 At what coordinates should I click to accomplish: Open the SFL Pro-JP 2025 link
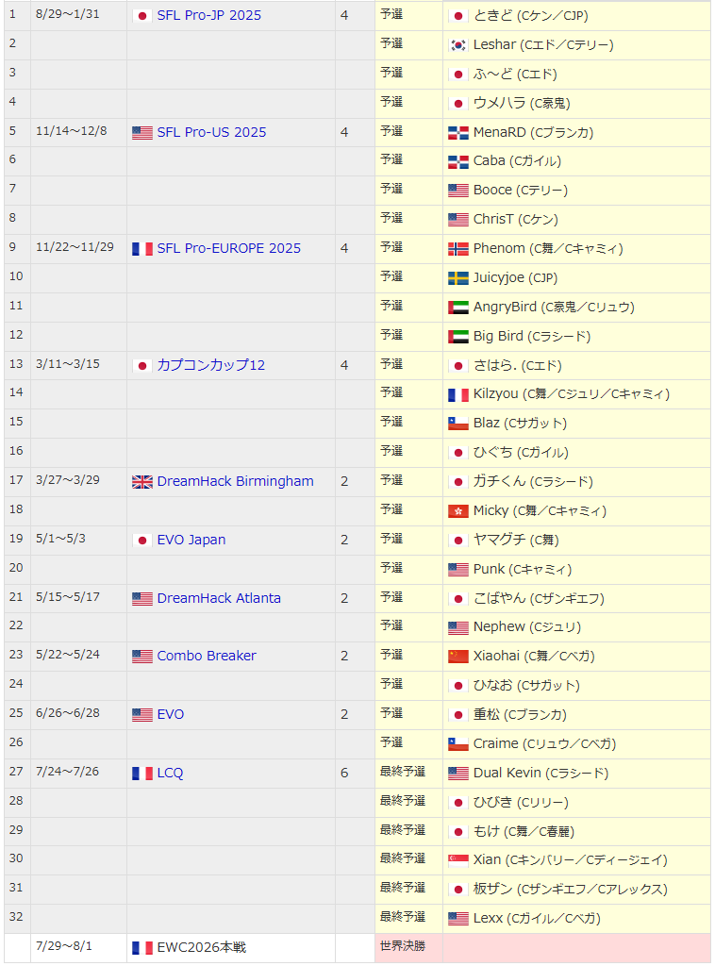208,15
